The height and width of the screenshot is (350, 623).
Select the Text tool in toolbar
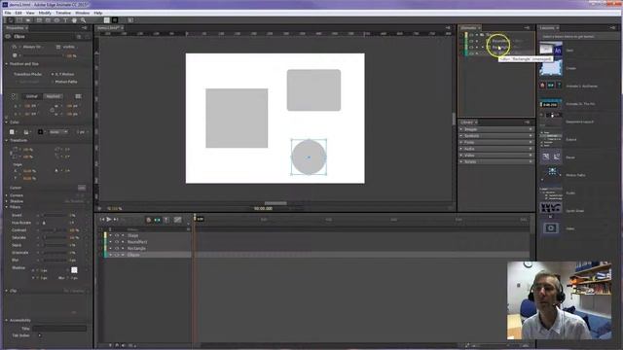coord(65,19)
